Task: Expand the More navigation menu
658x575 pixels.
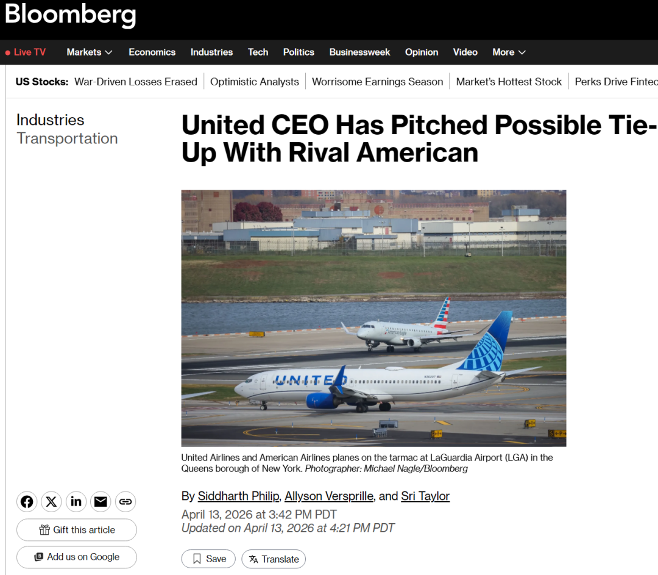Action: pos(509,52)
